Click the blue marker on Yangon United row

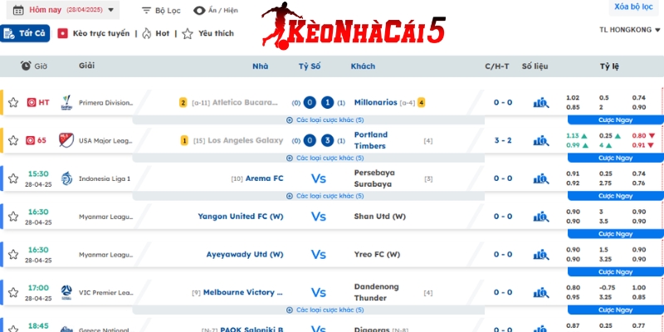2,217
